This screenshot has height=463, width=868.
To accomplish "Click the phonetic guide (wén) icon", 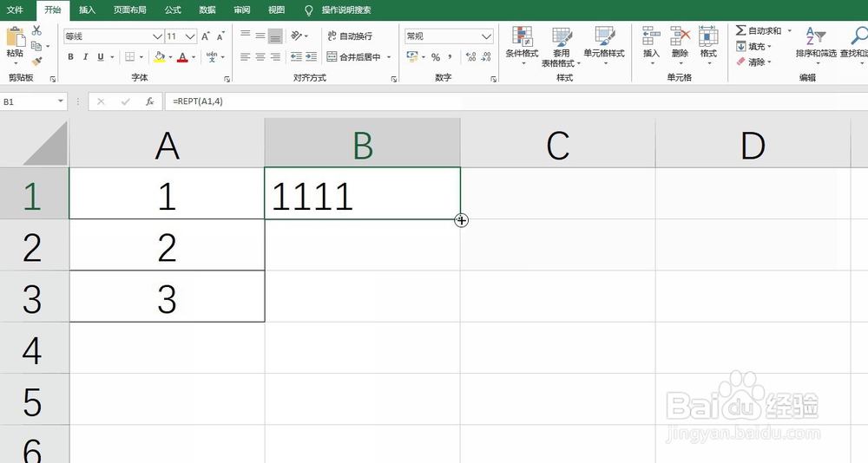I will click(212, 57).
